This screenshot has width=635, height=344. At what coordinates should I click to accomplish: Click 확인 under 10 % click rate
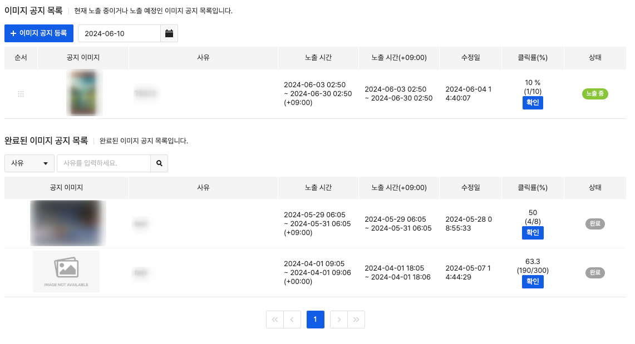coord(533,103)
